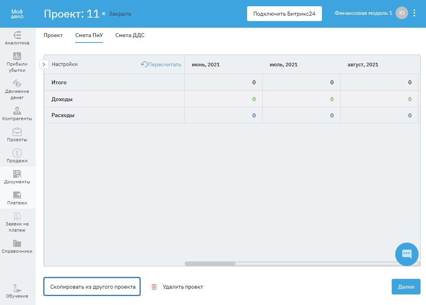426x305 pixels.
Task: Open the Проекты briefcase icon
Action: tap(17, 132)
